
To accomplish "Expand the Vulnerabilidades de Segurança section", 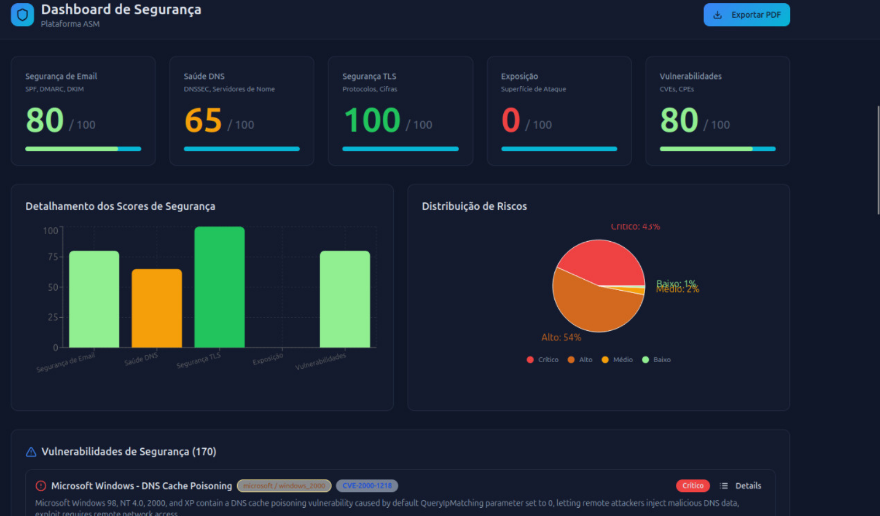I will 129,452.
